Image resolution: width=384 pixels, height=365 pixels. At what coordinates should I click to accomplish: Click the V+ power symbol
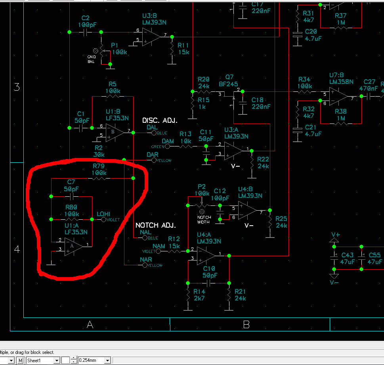(x=334, y=240)
